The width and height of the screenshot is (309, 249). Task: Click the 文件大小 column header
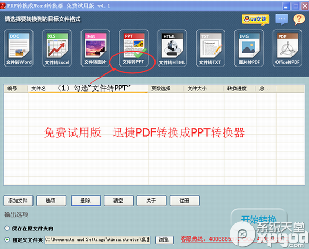[x=204, y=88]
